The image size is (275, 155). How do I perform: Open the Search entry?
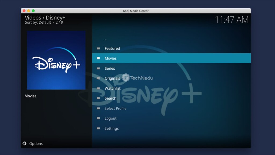coord(171,98)
